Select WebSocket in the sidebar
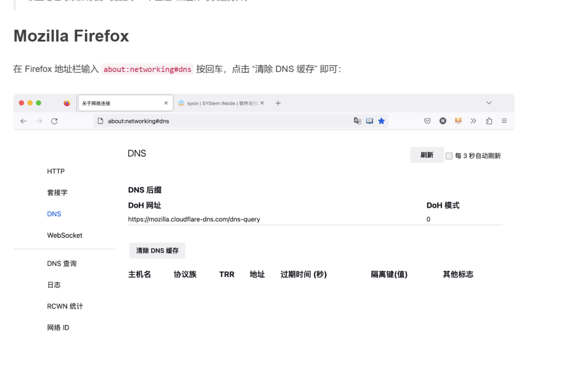 (65, 235)
